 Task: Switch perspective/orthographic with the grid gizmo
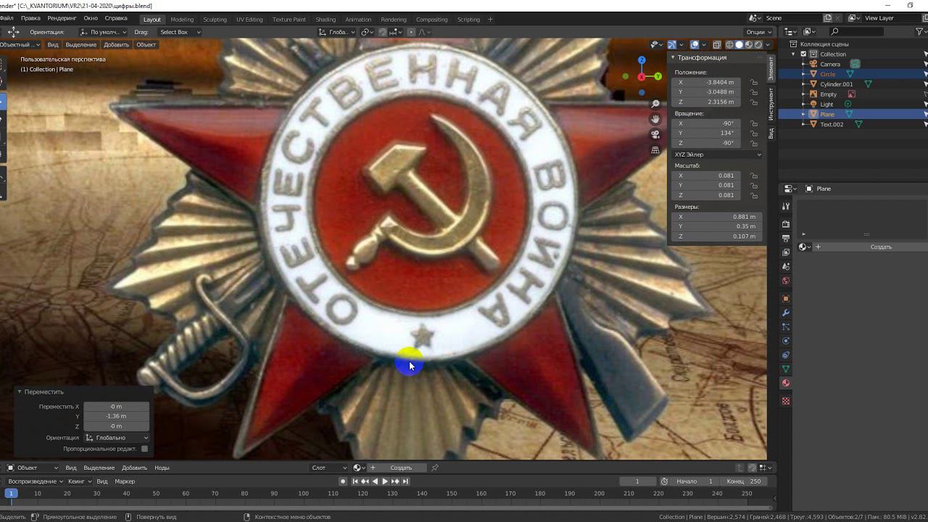tap(655, 150)
